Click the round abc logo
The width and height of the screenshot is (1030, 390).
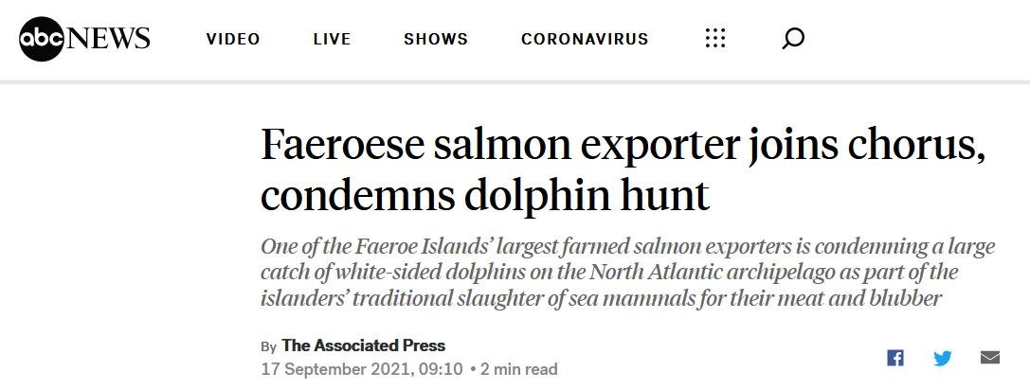pyautogui.click(x=42, y=40)
